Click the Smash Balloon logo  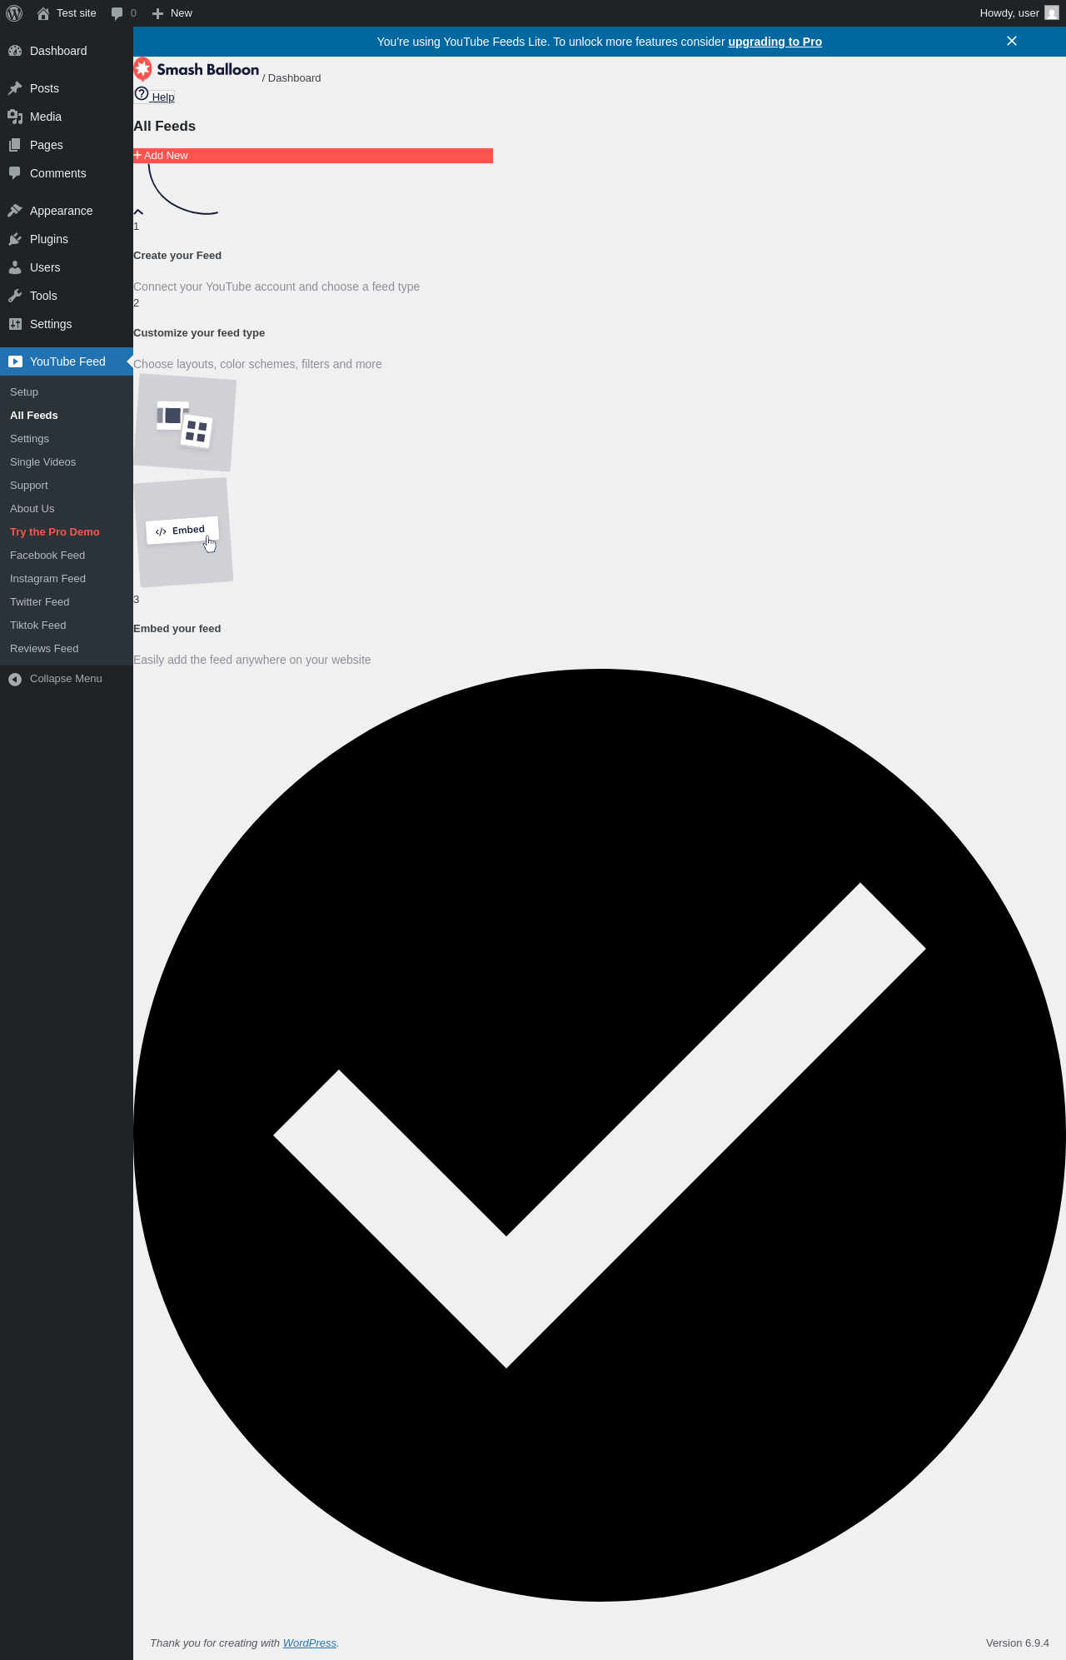pyautogui.click(x=197, y=69)
